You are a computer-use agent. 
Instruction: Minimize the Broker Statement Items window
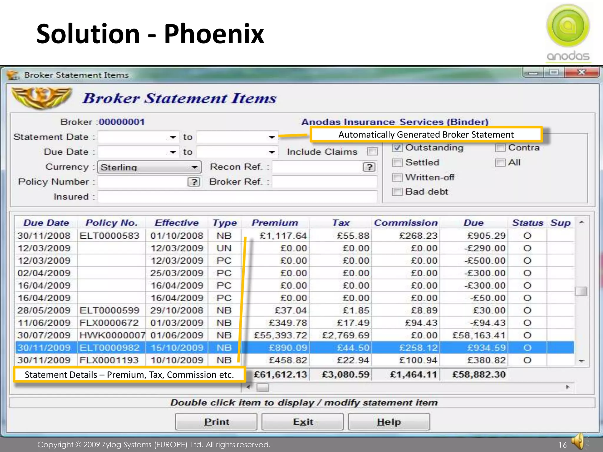click(533, 72)
